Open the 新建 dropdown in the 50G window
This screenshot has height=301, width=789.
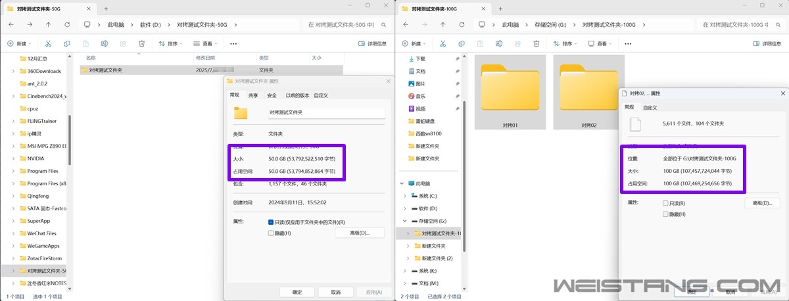click(18, 44)
